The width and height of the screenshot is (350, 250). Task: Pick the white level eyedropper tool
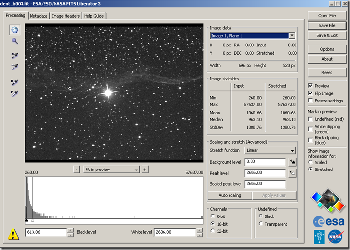click(x=15, y=67)
